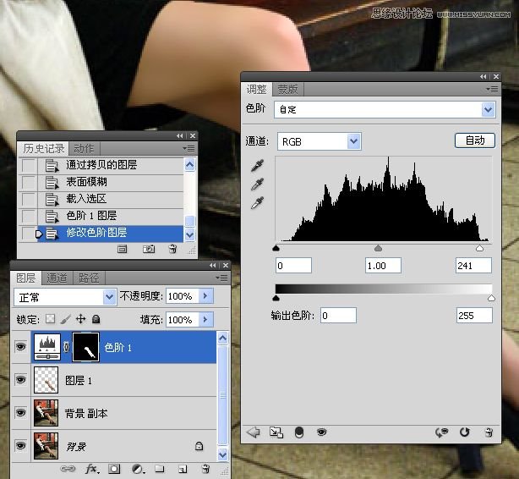The height and width of the screenshot is (479, 519).
Task: Click the midtone input field showing 1.00
Action: [x=383, y=266]
